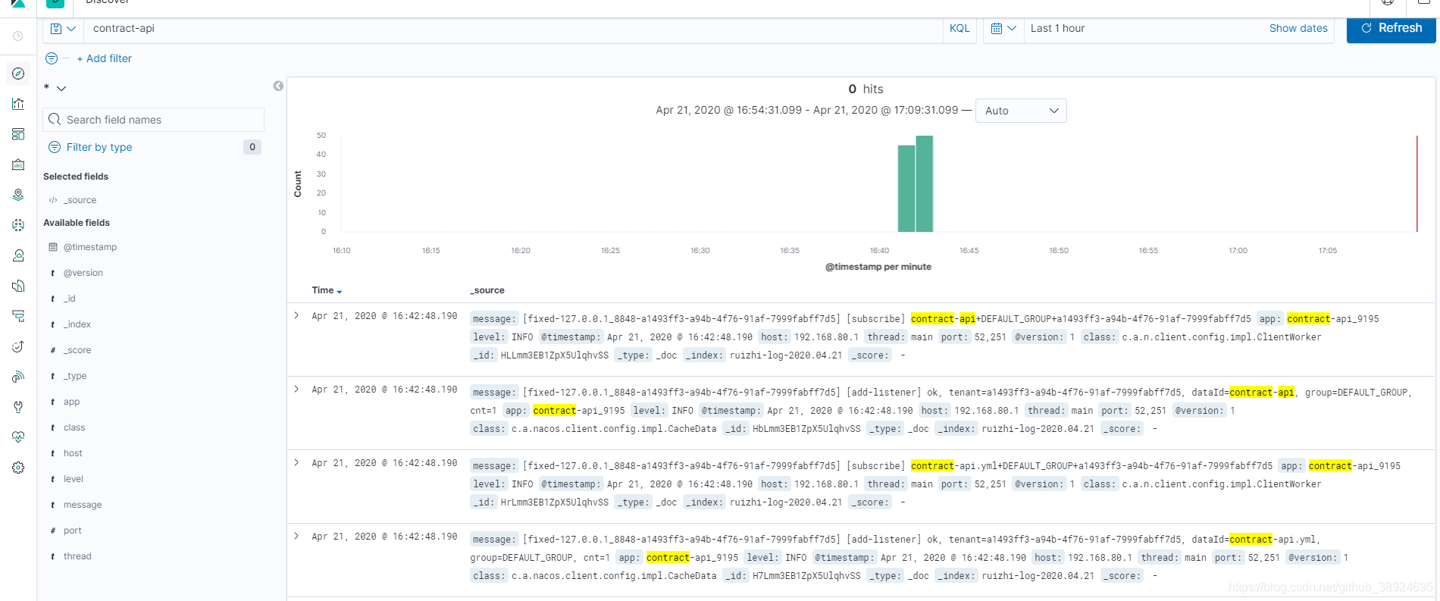Click the Refresh button
Screen dimensions: 1440x601
coord(1391,28)
